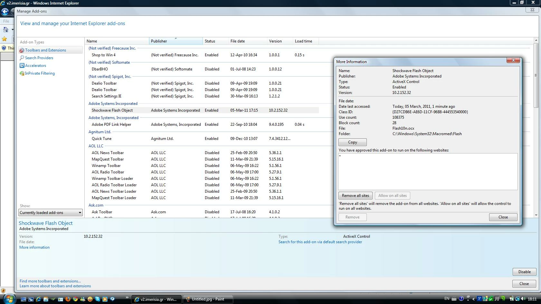Click the Home icon in IE toolbar
541x304 pixels.
tap(5, 30)
